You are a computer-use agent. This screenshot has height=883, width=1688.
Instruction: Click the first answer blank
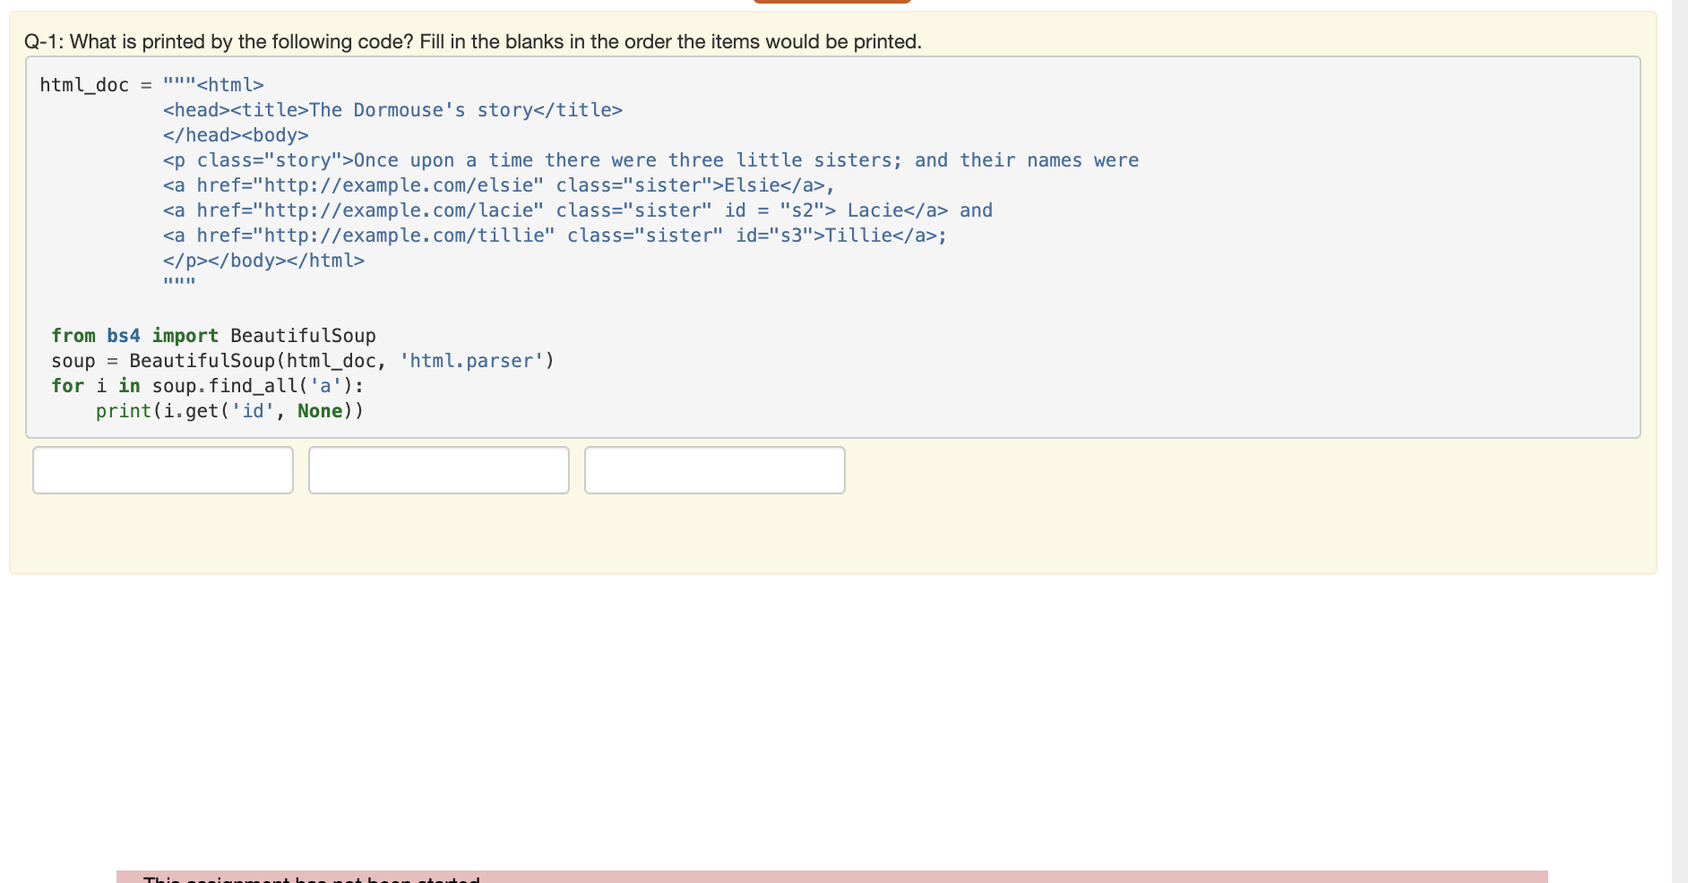point(162,469)
